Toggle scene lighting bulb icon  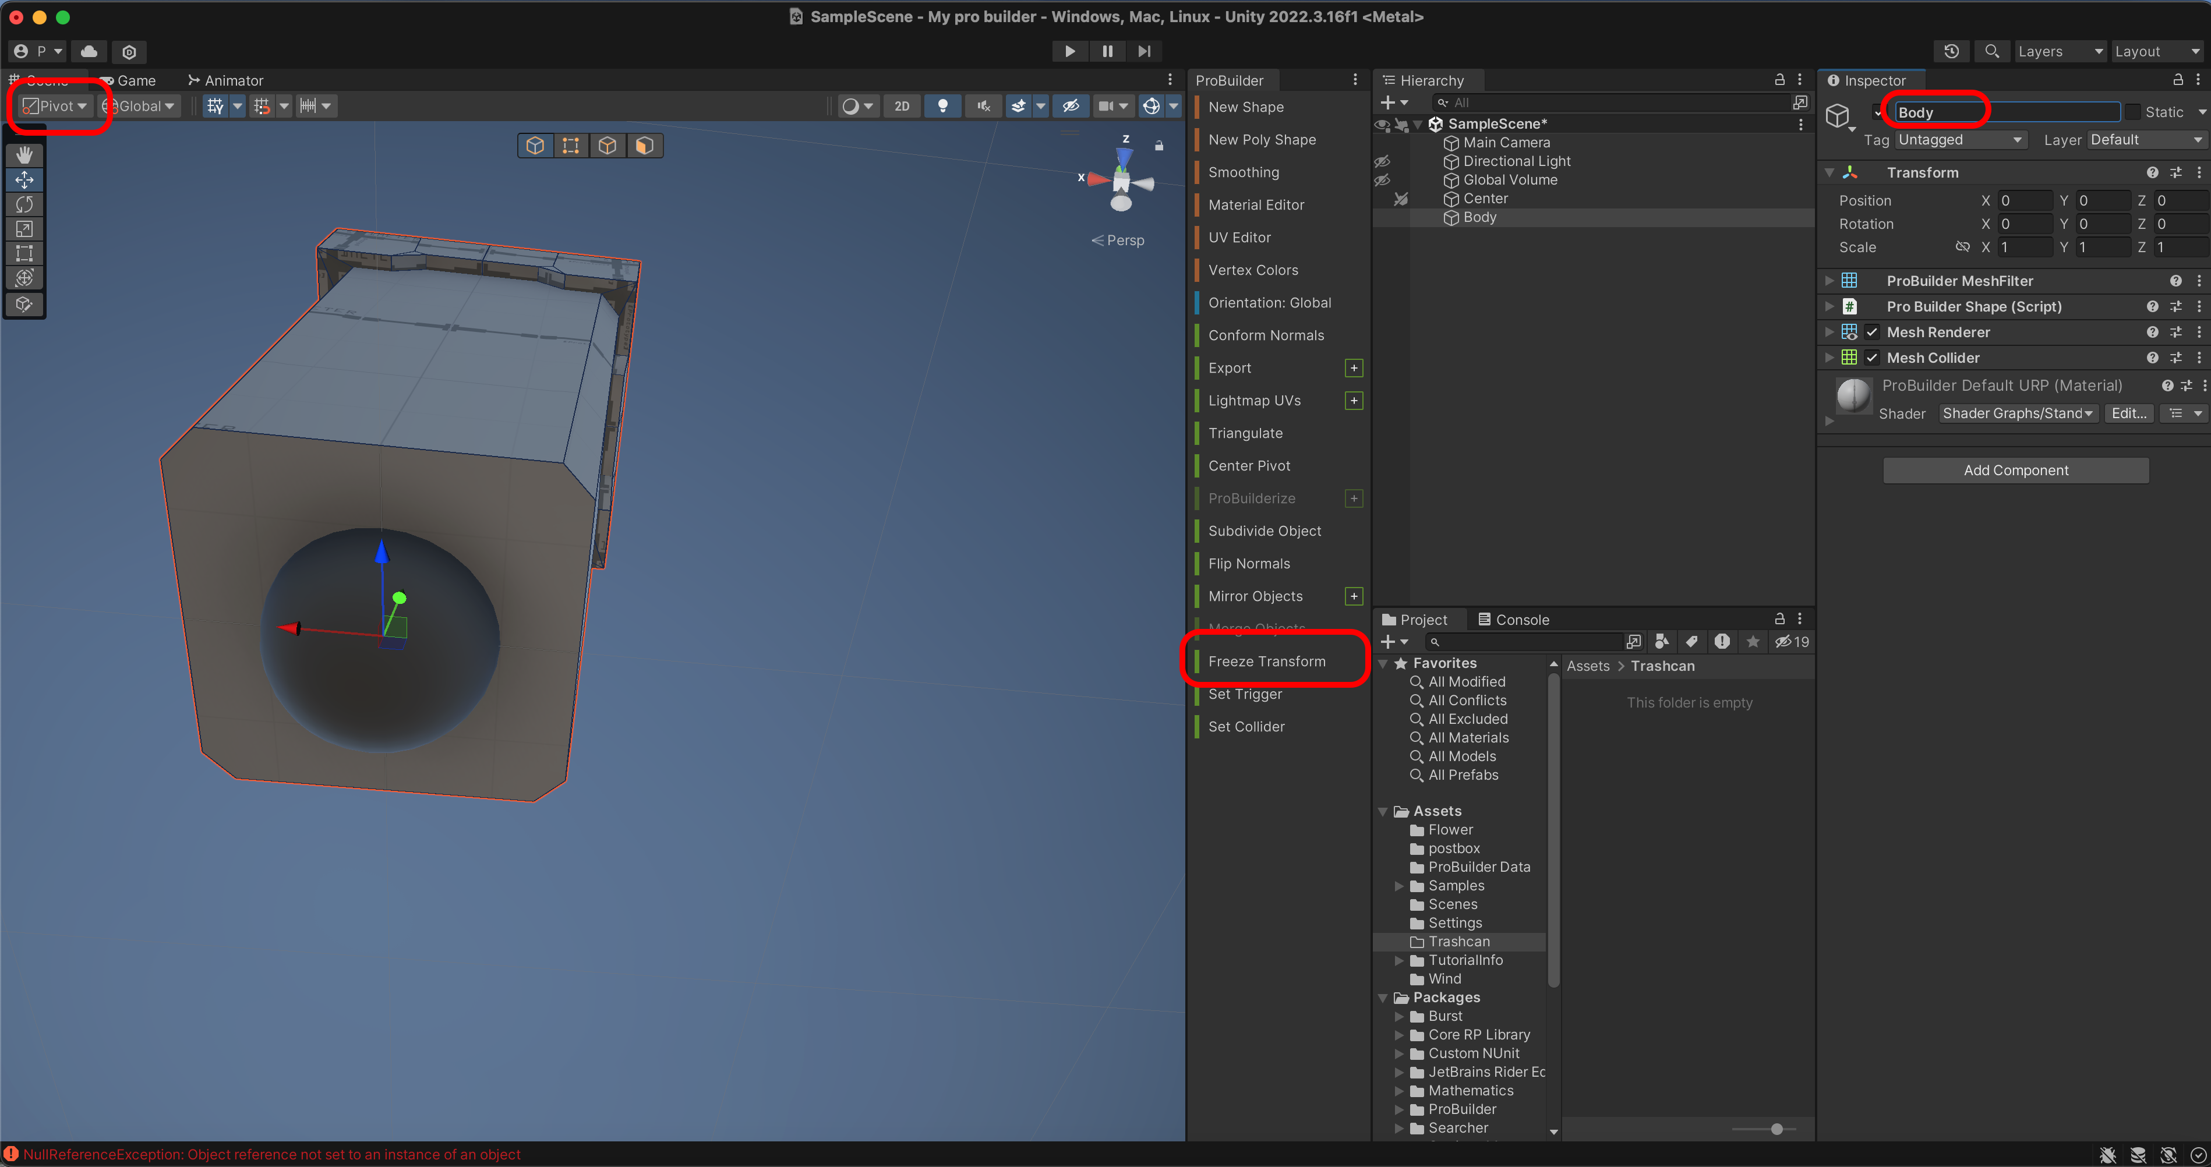(x=942, y=107)
